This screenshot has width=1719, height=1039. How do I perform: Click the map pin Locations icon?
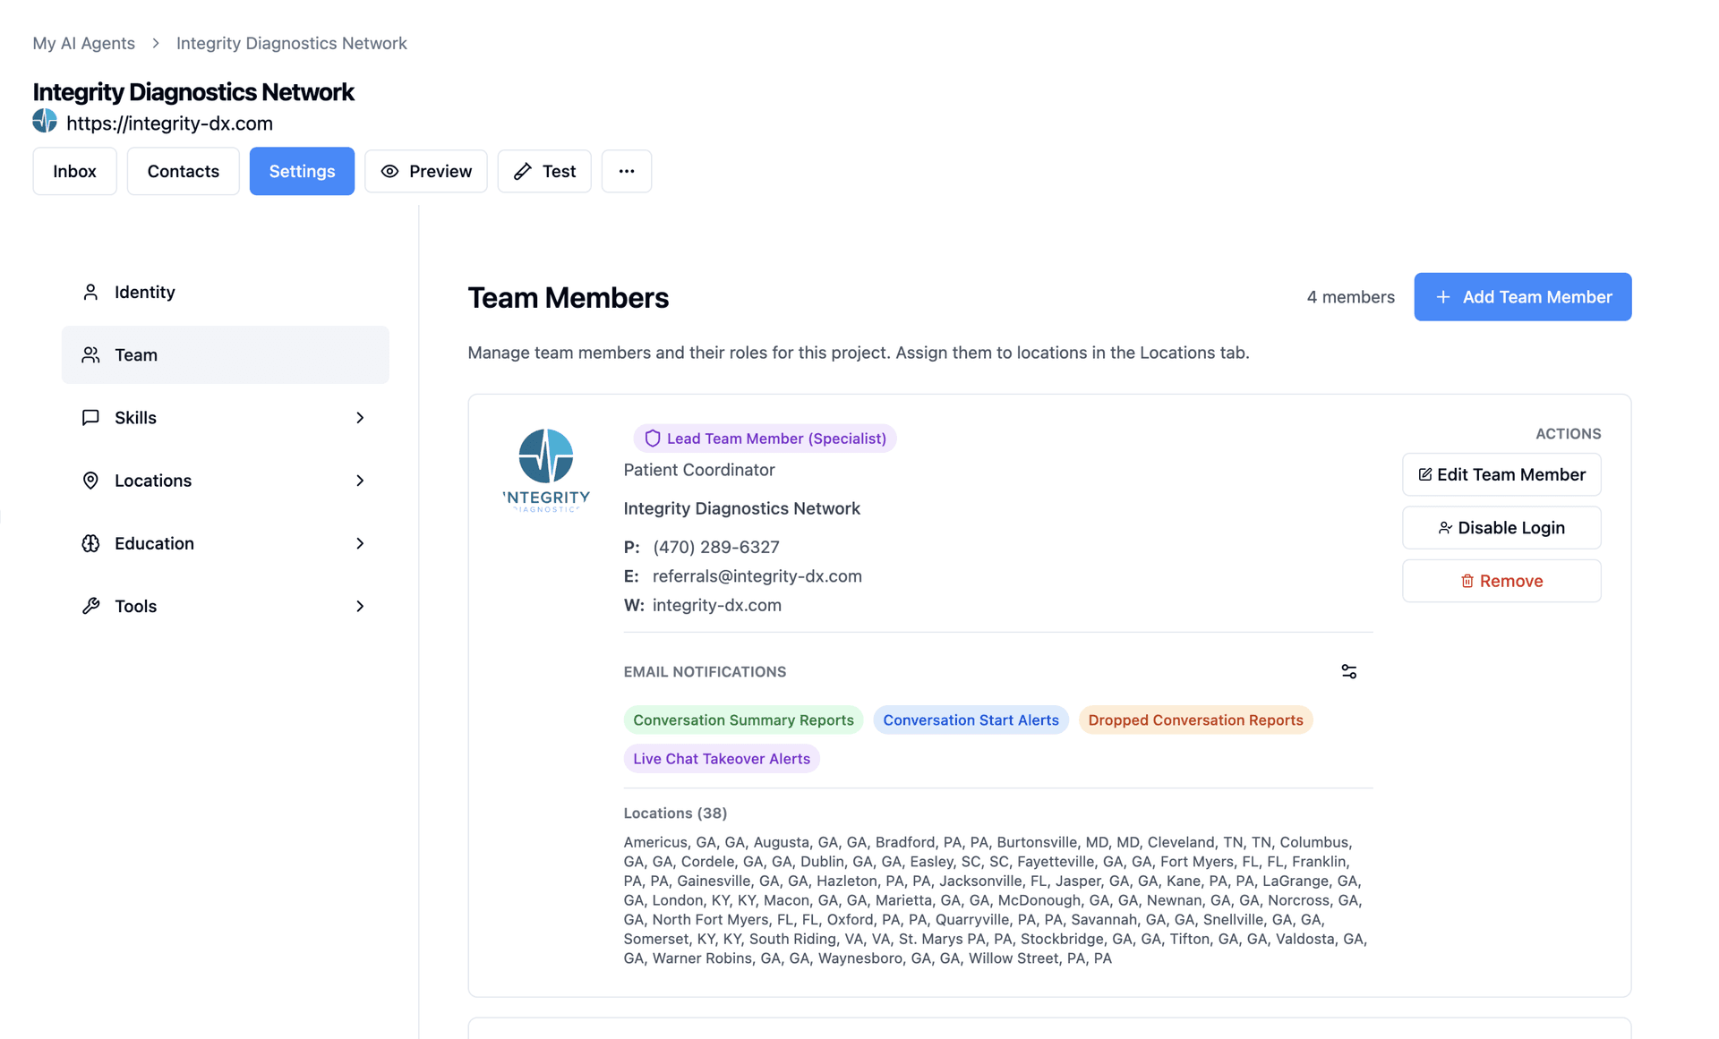click(x=90, y=481)
